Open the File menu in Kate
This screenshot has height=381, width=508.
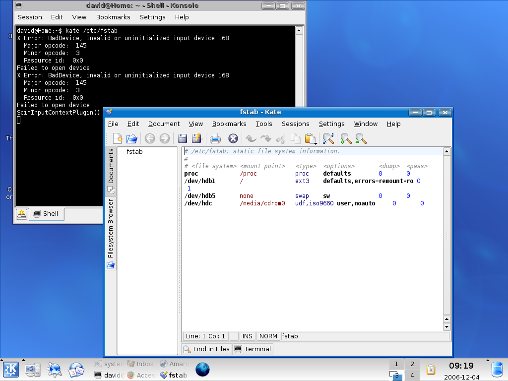113,124
